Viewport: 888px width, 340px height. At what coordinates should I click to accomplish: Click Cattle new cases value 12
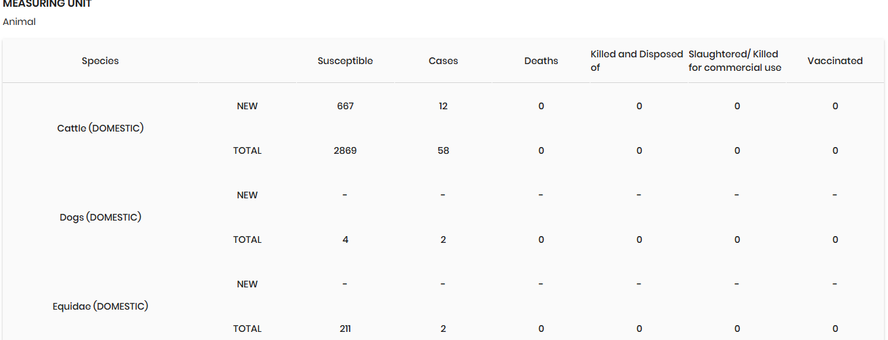point(443,106)
